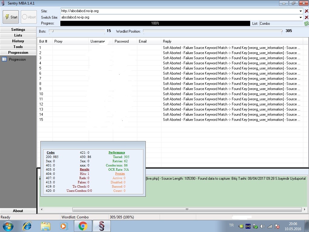Open the Switch Site dropdown list
Screen dimensions: 309x232
coord(301,18)
